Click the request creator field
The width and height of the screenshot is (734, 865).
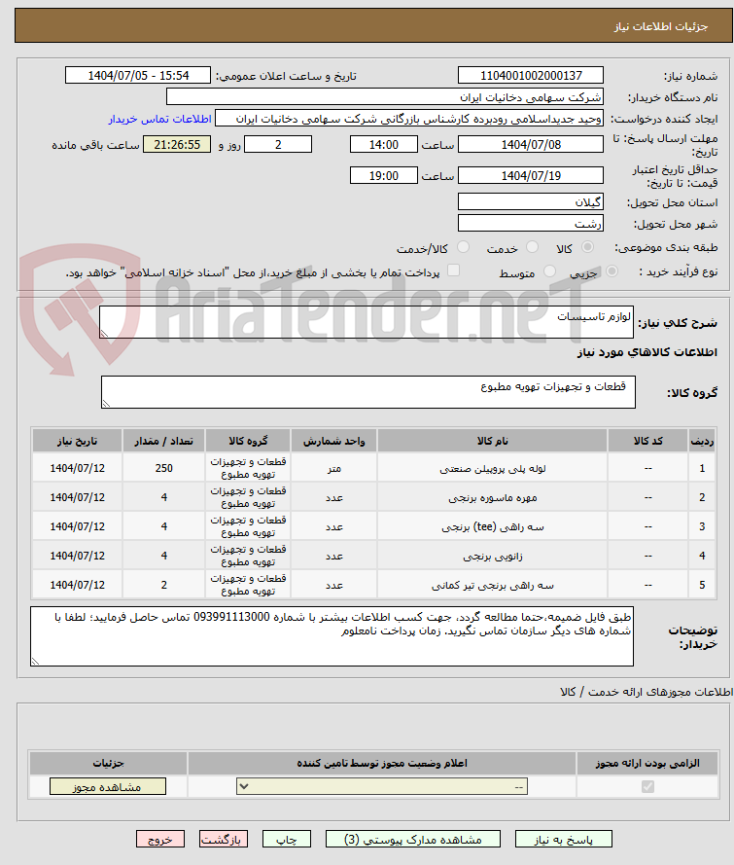409,119
